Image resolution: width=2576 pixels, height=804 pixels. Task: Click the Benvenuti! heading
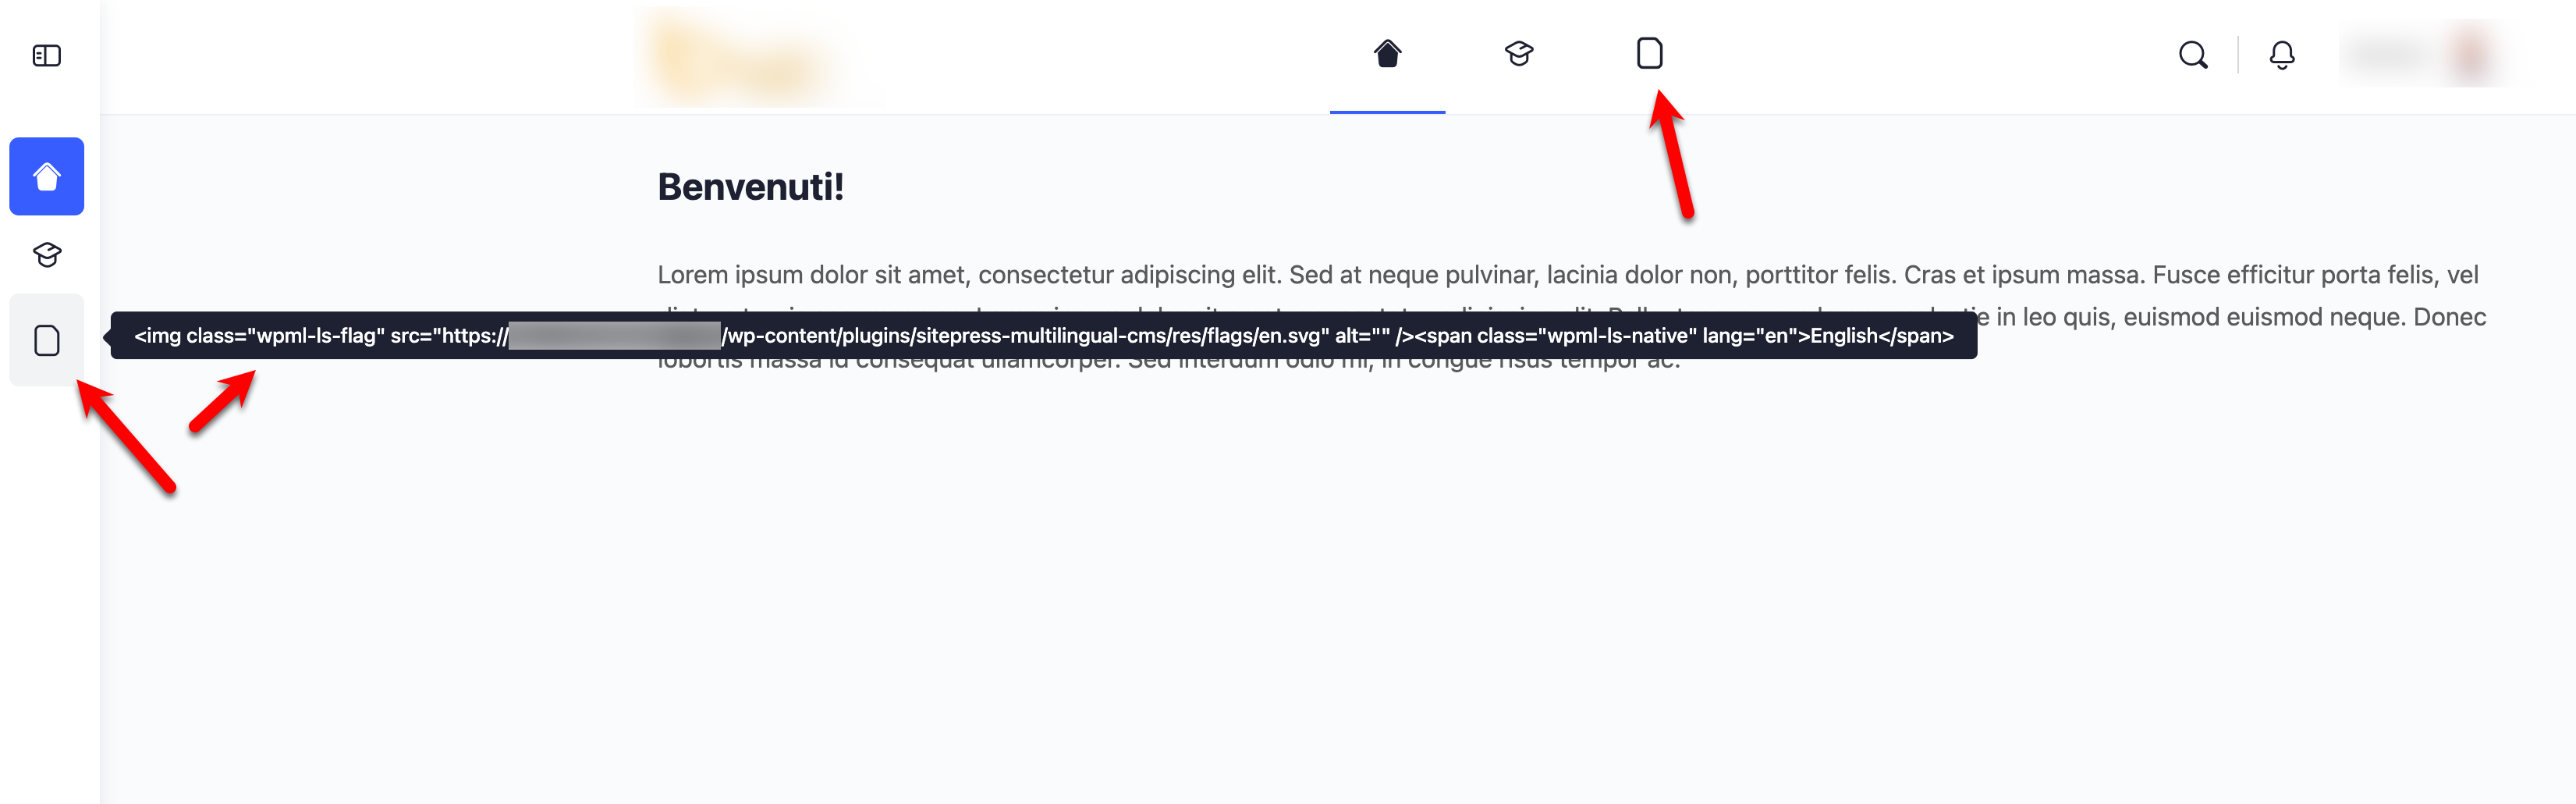coord(750,187)
